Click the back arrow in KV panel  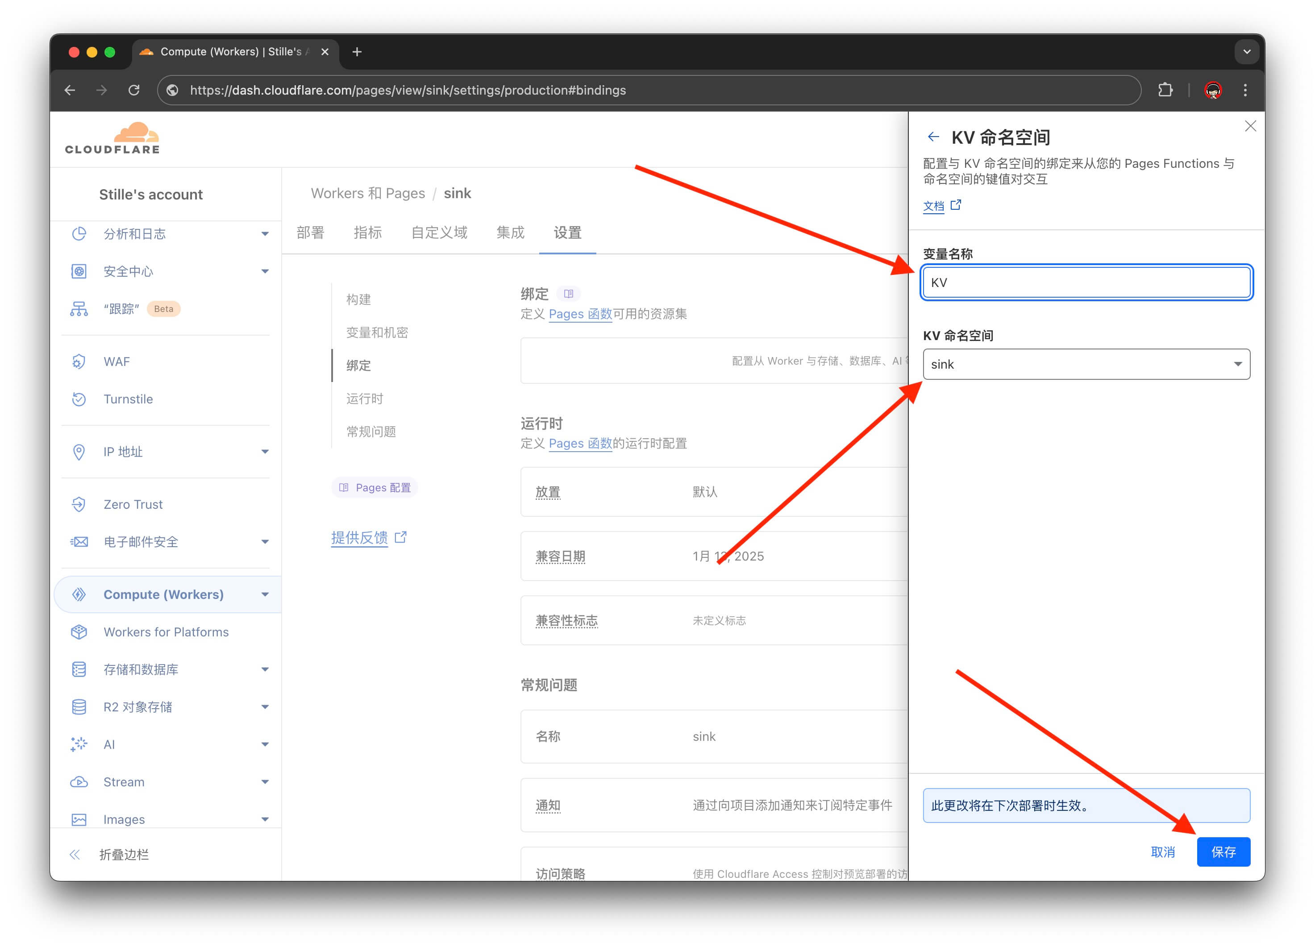tap(933, 137)
